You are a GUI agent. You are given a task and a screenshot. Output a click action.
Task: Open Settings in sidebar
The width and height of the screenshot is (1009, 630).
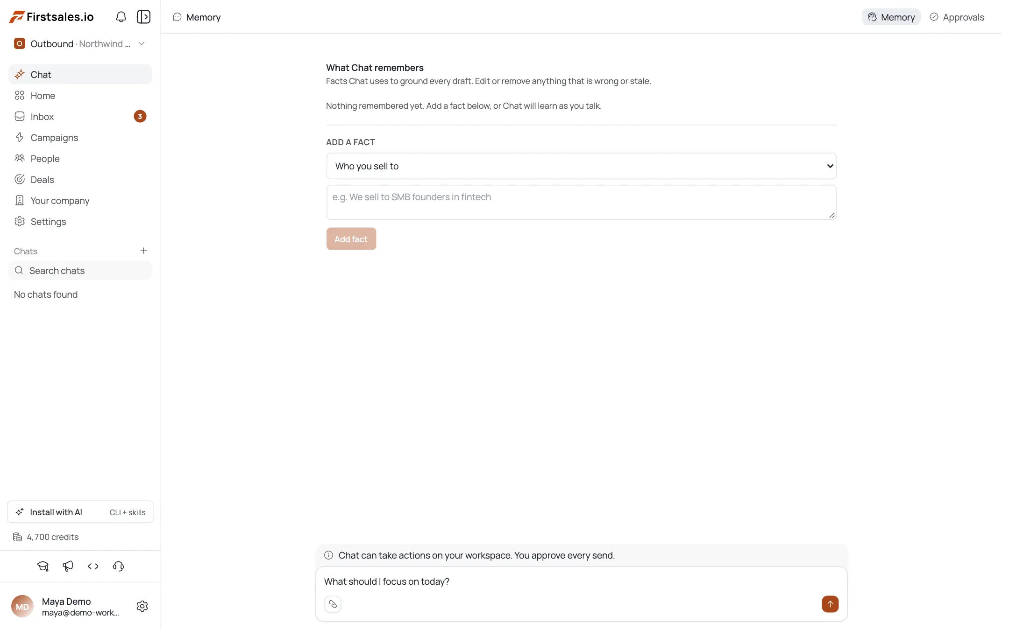[x=80, y=222]
